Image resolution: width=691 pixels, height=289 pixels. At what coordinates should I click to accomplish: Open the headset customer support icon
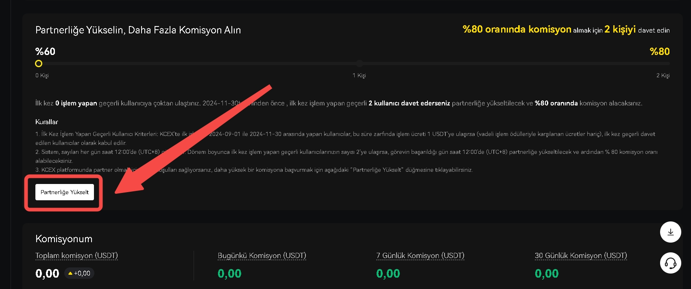pyautogui.click(x=670, y=263)
